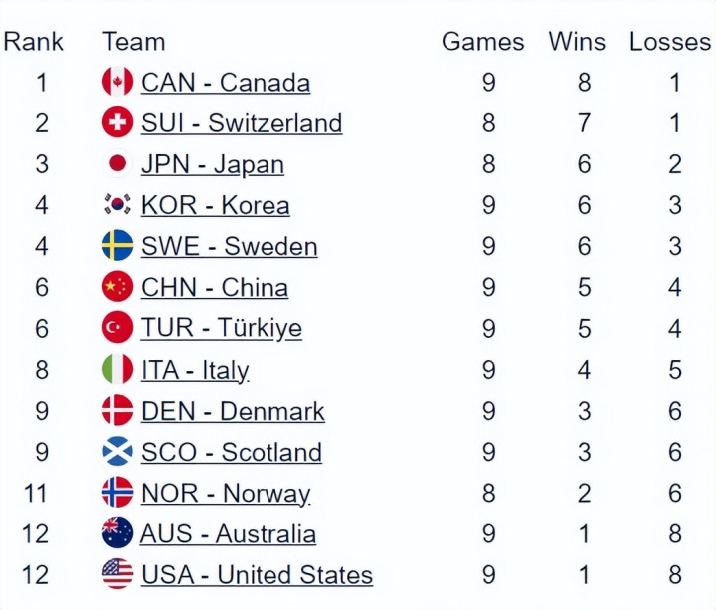
Task: Click the Wins column header
Action: [x=577, y=41]
